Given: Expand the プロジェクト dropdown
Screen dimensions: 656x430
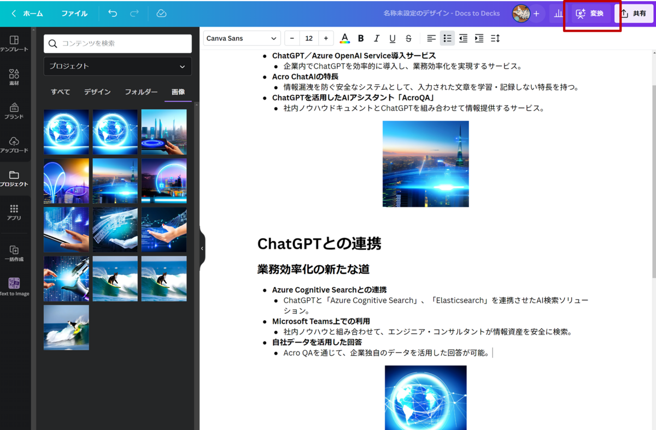Looking at the screenshot, I should click(x=118, y=66).
